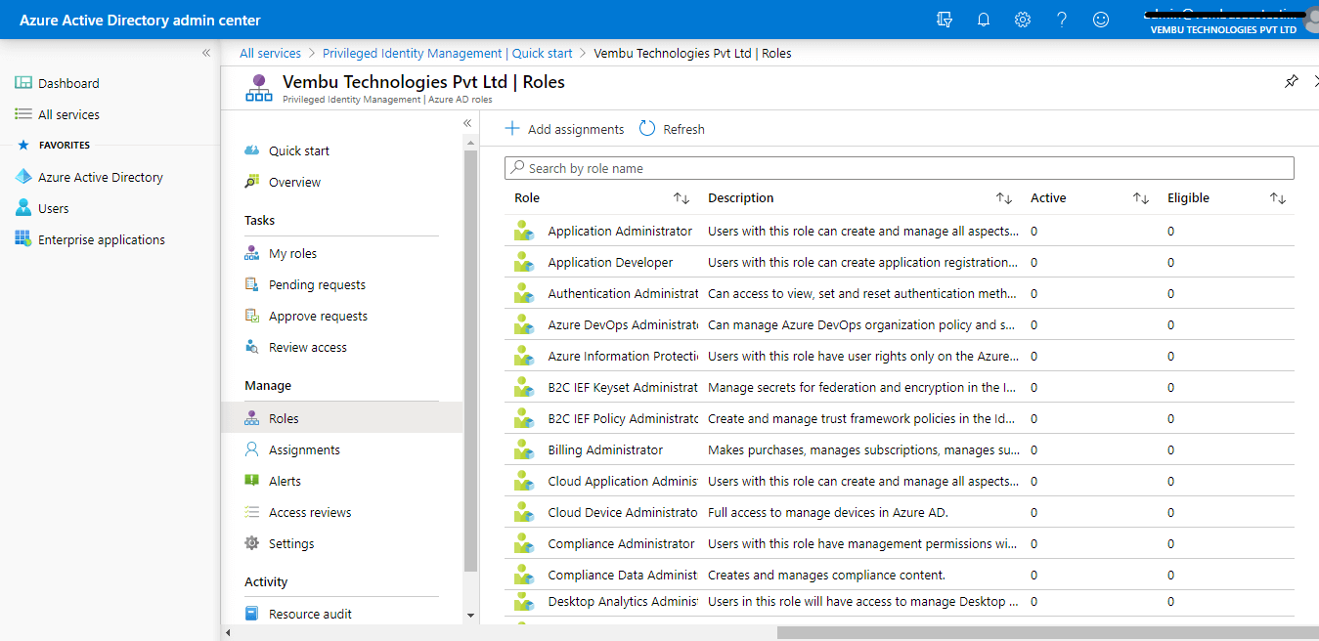1319x641 pixels.
Task: Open the settings gear in the header
Action: pyautogui.click(x=1023, y=20)
